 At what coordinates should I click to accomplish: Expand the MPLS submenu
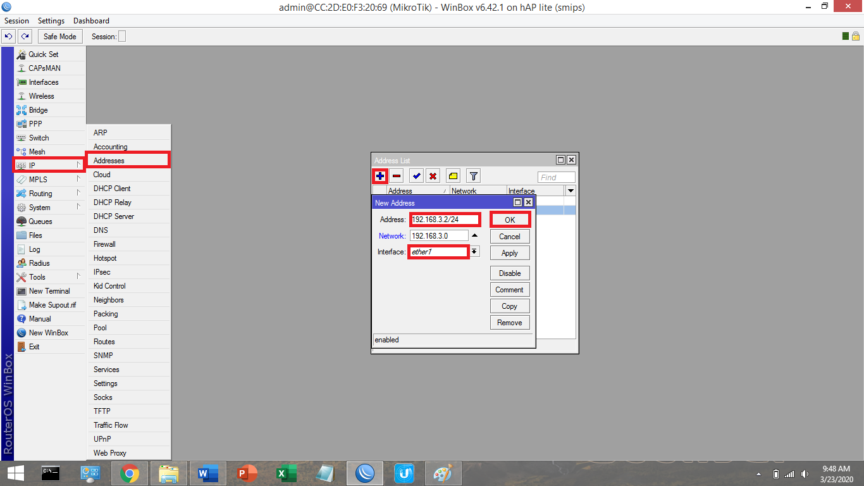coord(49,180)
